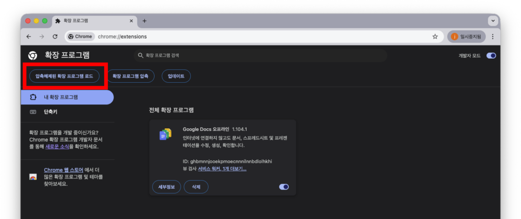The height and width of the screenshot is (219, 521).
Task: Open Chrome three-dot menu
Action: tap(493, 36)
